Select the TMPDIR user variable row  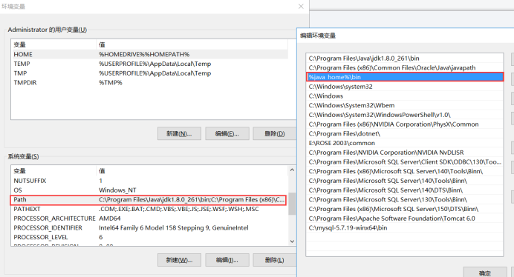click(x=149, y=83)
